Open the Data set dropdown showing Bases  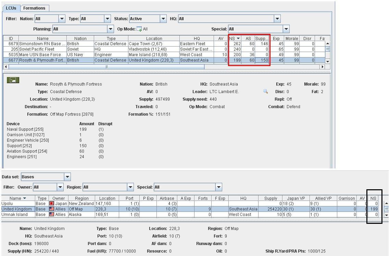(67, 177)
